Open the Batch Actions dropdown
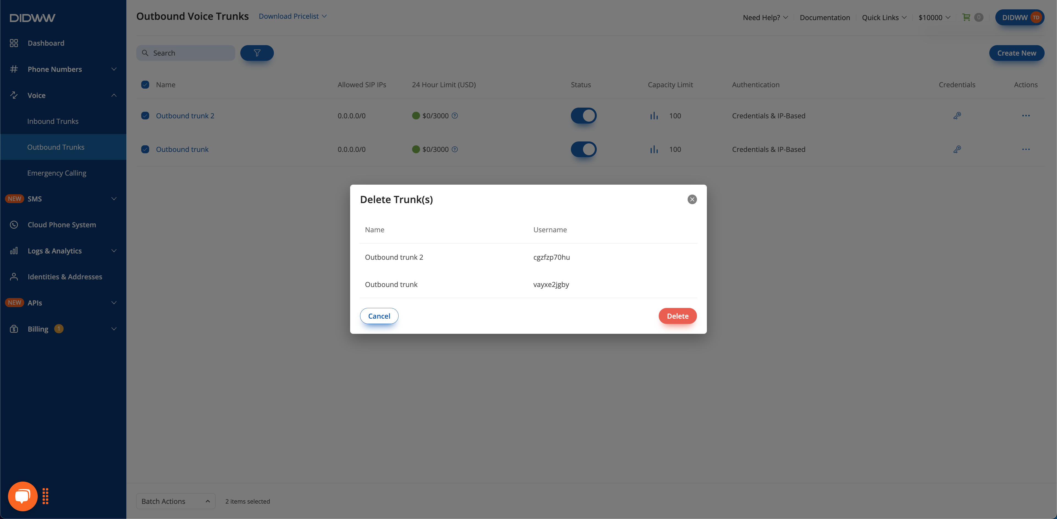Viewport: 1057px width, 519px height. [x=176, y=501]
